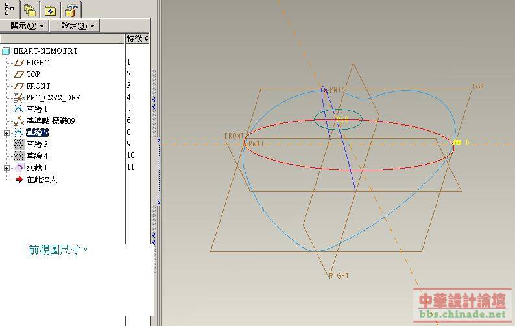Click feature number 10 for 草繪 4
The height and width of the screenshot is (326, 515).
[x=131, y=156]
